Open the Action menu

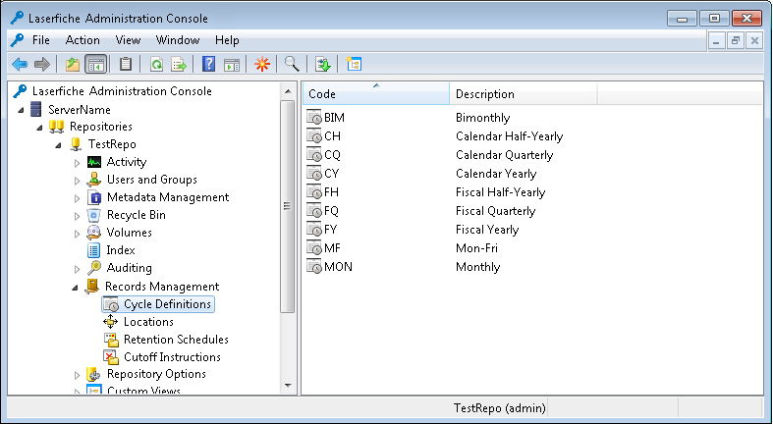click(83, 40)
